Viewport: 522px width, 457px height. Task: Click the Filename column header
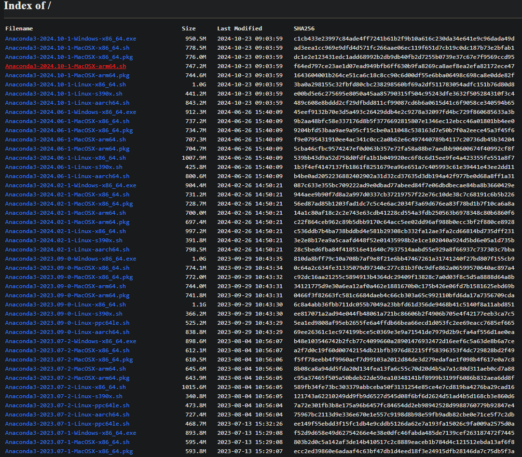19,28
